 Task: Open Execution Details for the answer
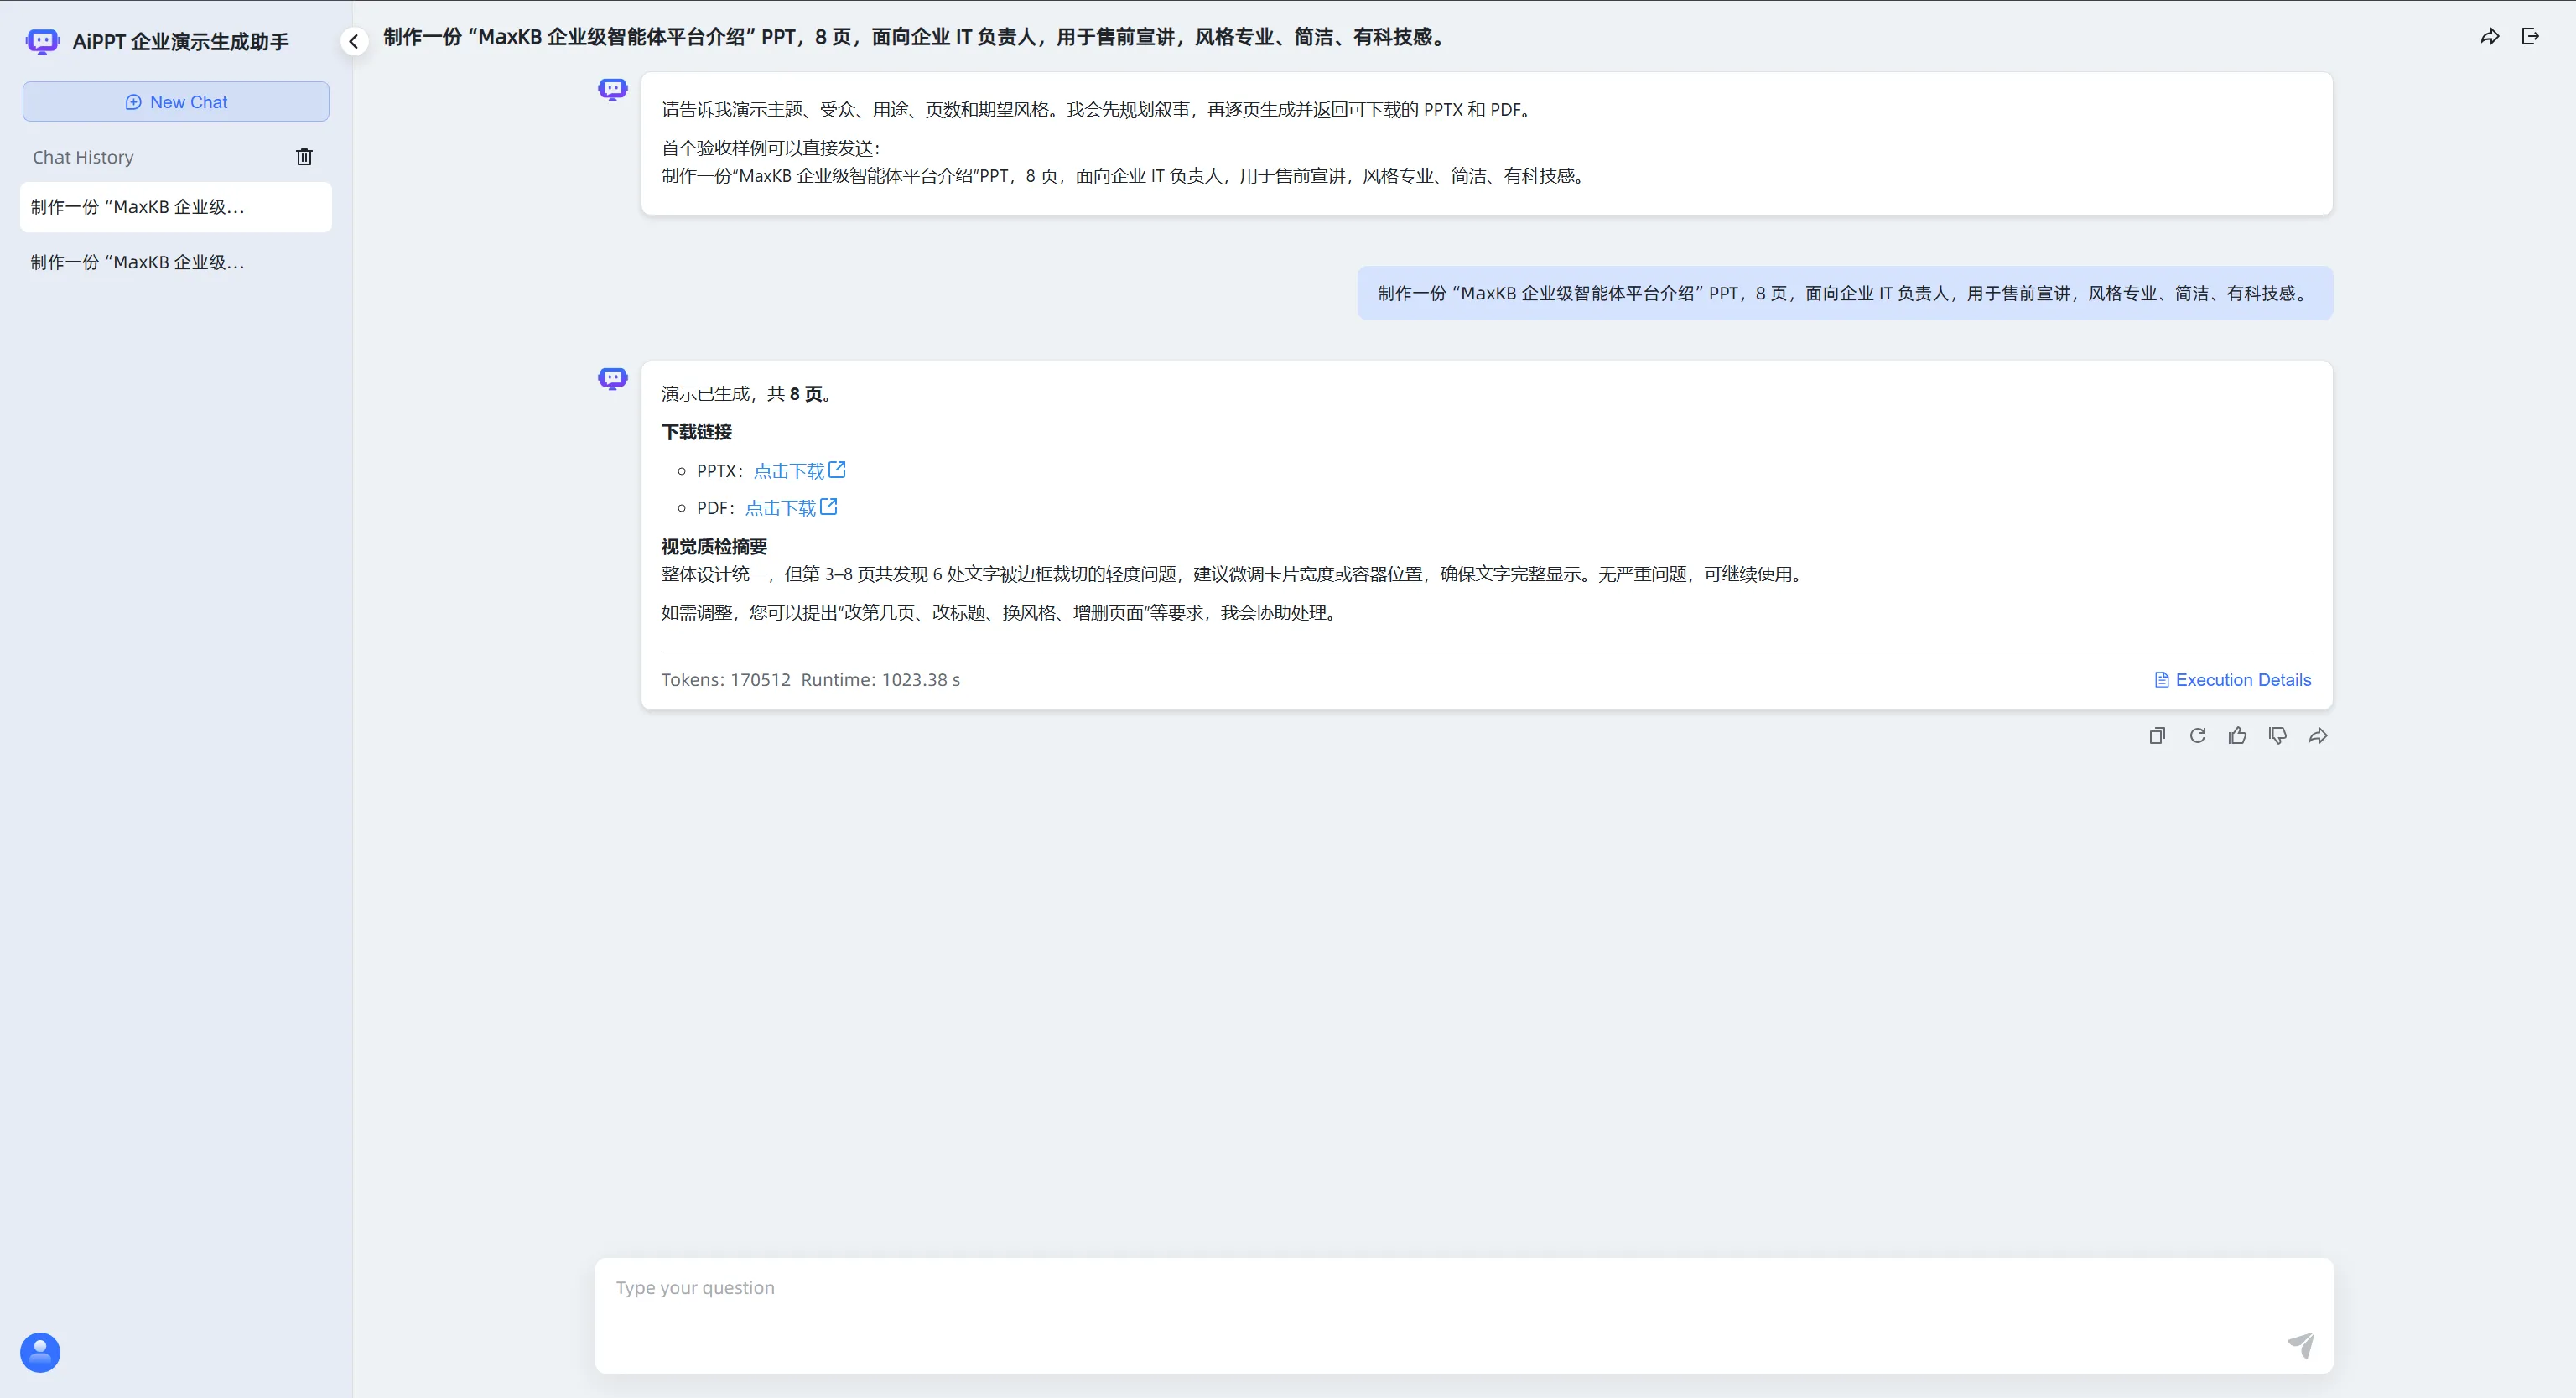pos(2233,680)
